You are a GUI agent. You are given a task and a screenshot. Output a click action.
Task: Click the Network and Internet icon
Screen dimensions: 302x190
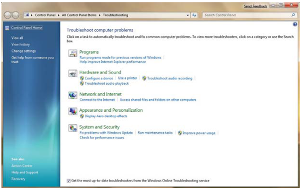coord(73,95)
